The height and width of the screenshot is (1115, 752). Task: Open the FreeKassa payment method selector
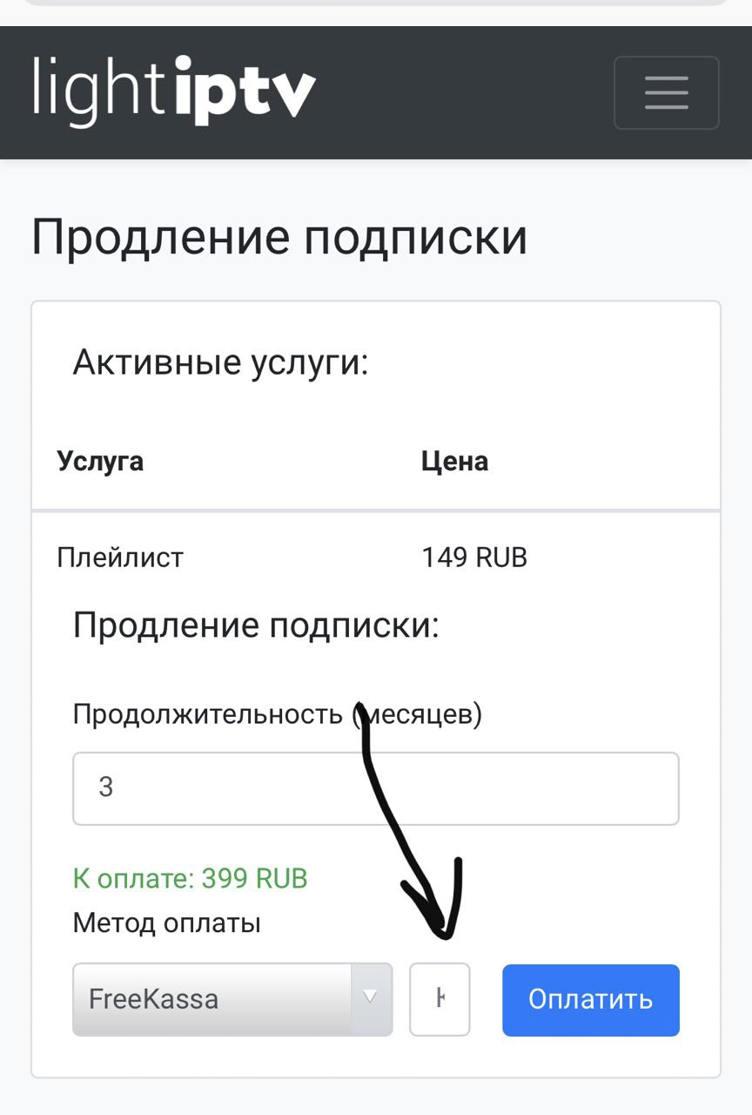(212, 998)
